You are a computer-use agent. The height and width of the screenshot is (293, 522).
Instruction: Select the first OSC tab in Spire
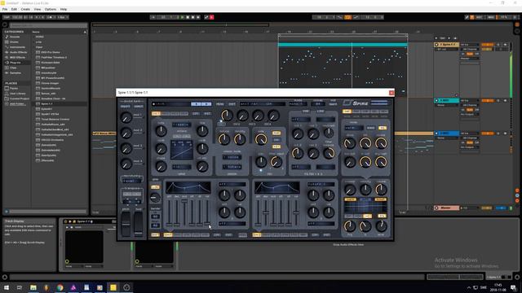156,114
